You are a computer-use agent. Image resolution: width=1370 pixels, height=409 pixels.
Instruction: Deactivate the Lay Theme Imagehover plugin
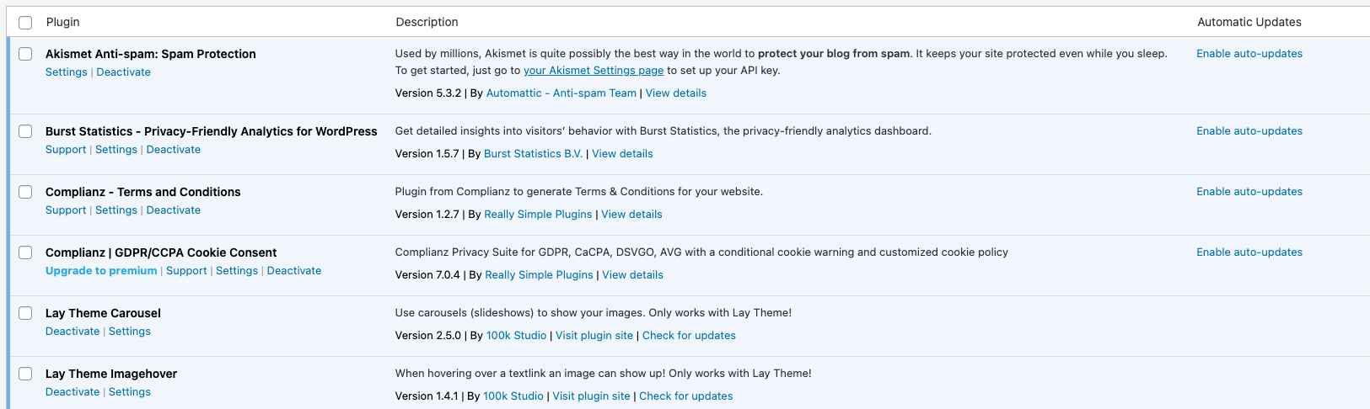tap(73, 392)
